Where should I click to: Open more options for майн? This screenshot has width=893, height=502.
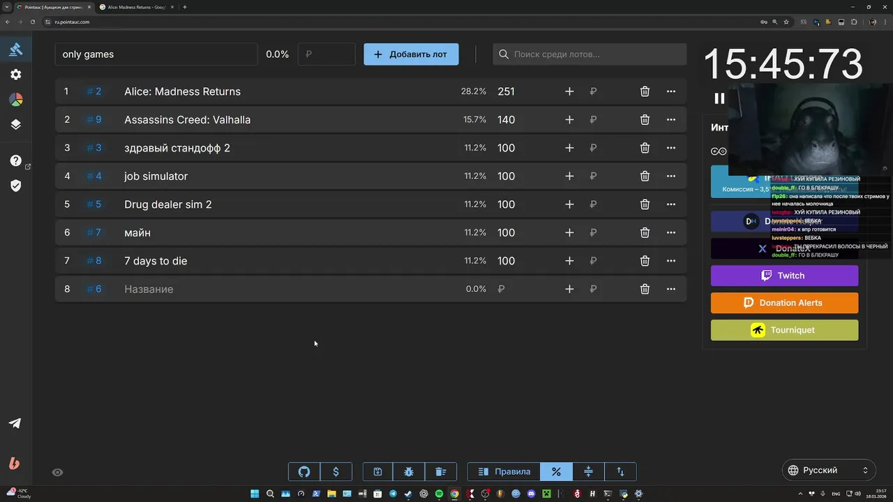pos(670,233)
